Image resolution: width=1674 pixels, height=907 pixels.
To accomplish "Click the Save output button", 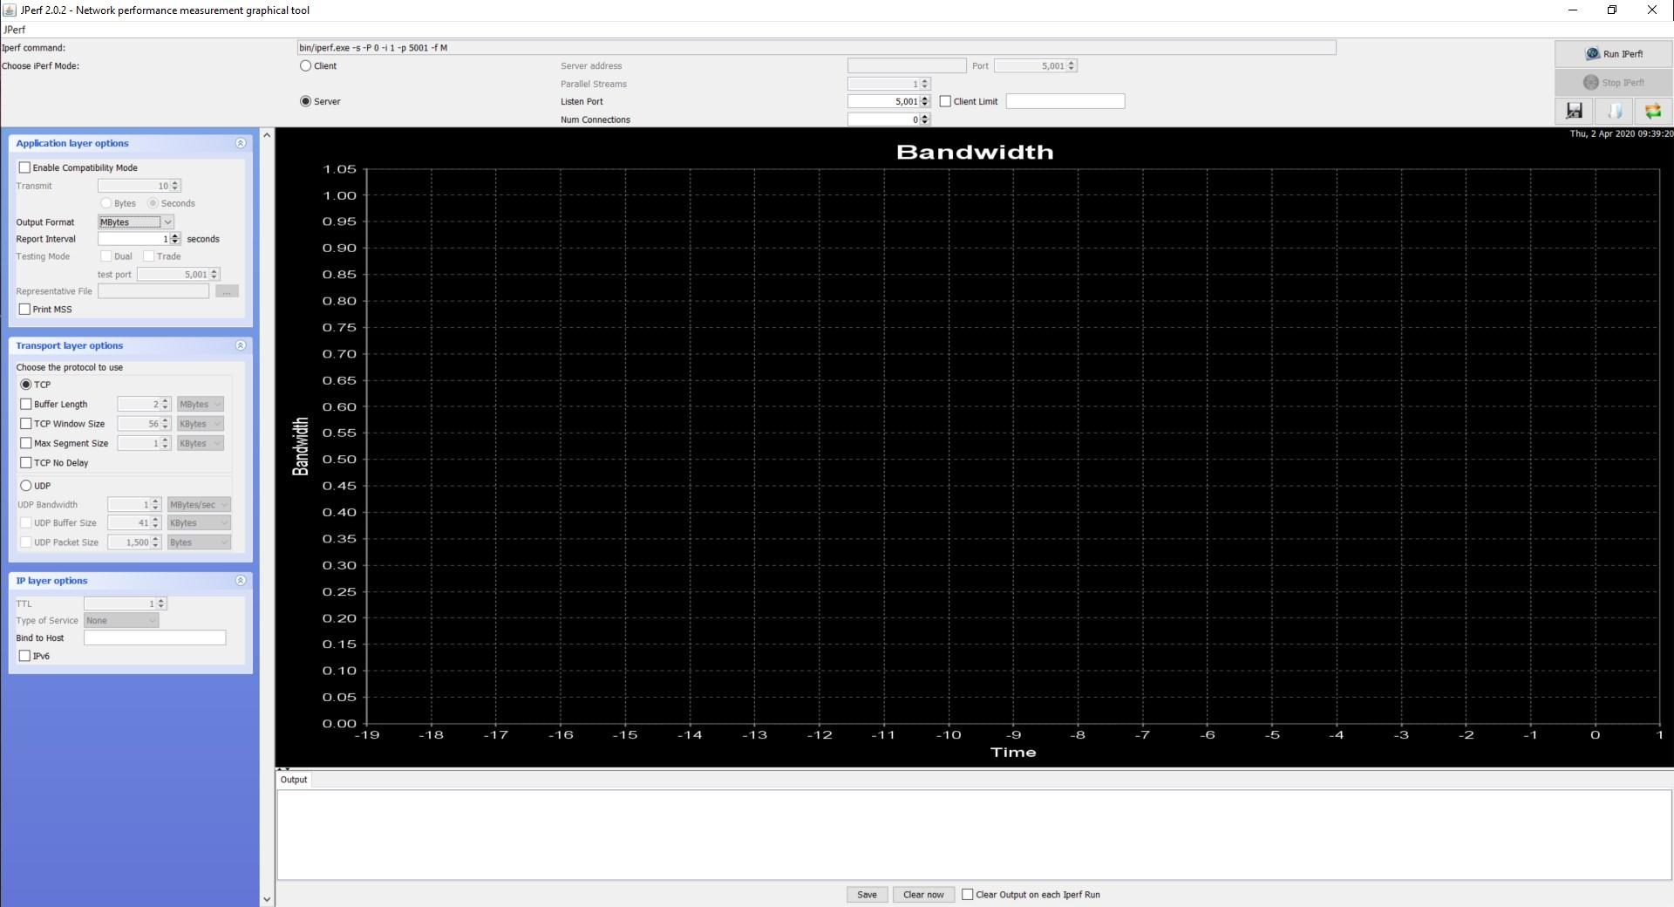I will pos(868,895).
